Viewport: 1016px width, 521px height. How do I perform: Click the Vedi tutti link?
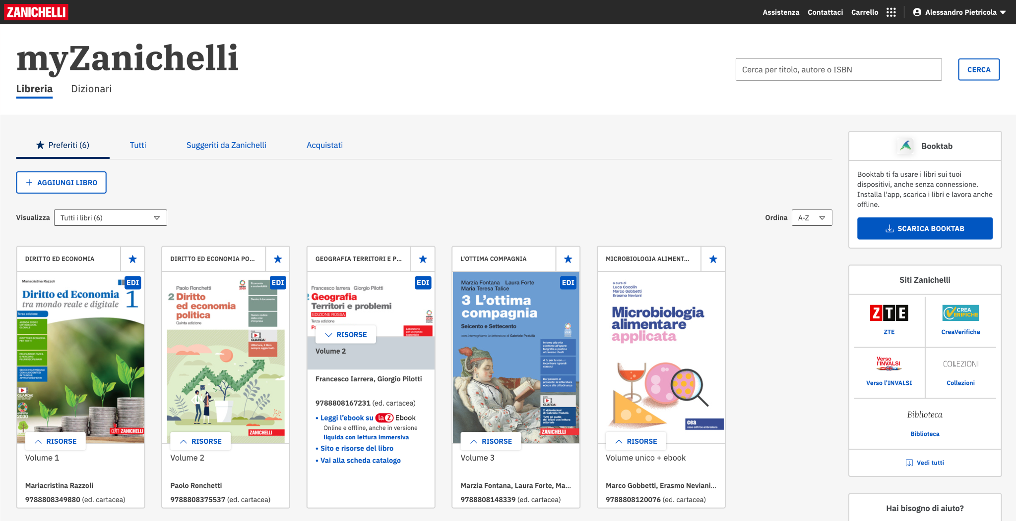point(925,463)
